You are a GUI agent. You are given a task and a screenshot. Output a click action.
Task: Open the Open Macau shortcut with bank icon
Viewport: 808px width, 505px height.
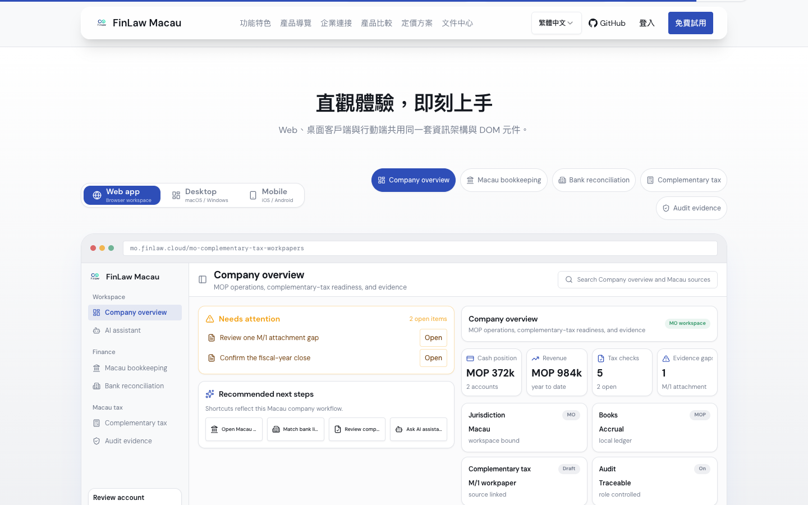[x=234, y=429]
